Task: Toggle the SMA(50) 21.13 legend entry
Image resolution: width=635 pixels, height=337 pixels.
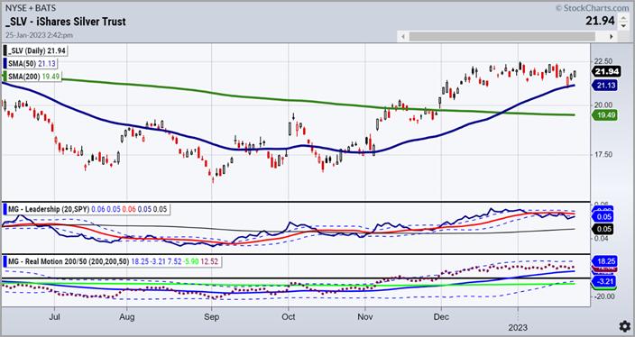Action: tap(30, 63)
